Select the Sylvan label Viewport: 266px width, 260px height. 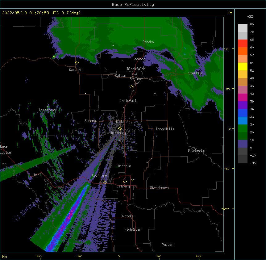[120, 76]
